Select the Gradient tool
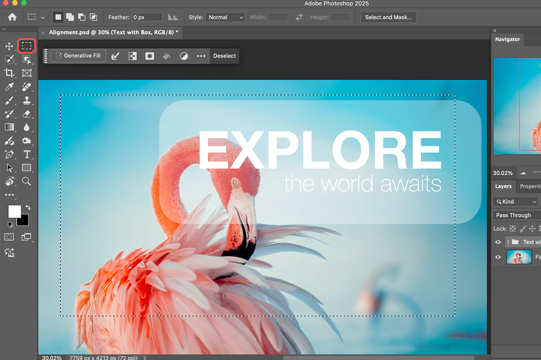 pos(9,127)
